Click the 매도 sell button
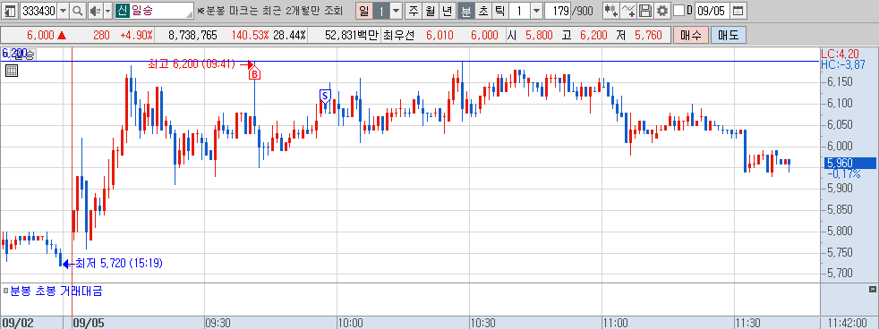This screenshot has width=879, height=329. [729, 35]
